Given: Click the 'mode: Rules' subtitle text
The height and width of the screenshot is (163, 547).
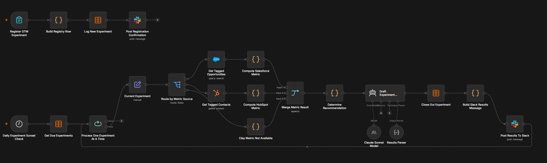Looking at the screenshot, I should click(x=177, y=103).
